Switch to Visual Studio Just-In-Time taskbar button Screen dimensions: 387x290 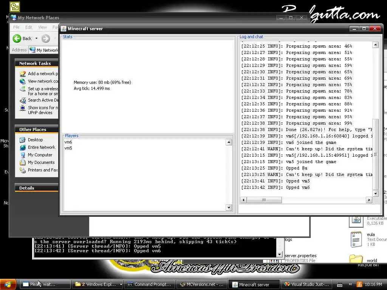click(307, 284)
